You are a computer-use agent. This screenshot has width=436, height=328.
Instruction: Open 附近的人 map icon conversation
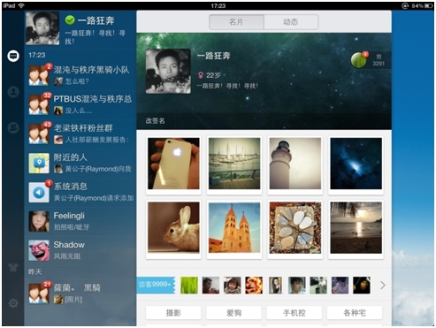[x=80, y=163]
